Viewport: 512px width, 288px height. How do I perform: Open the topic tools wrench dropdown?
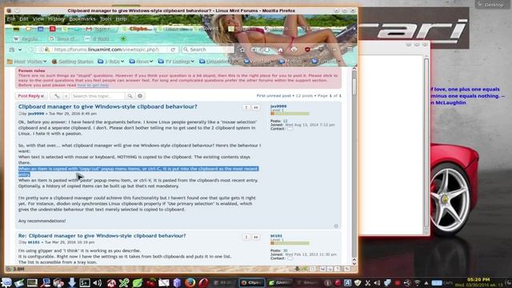[60, 96]
